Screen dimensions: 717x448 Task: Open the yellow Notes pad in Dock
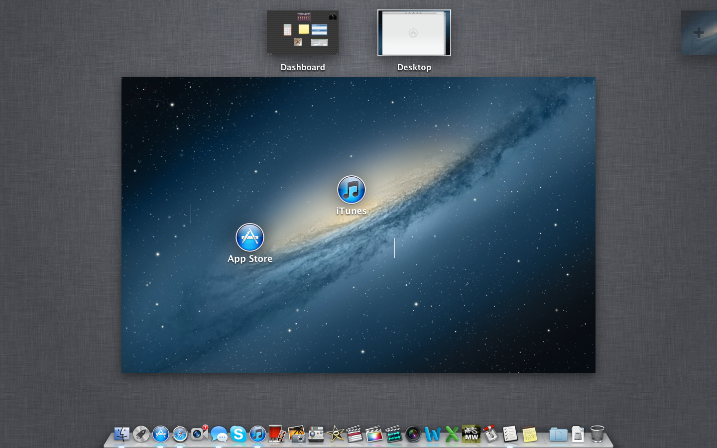(x=529, y=434)
